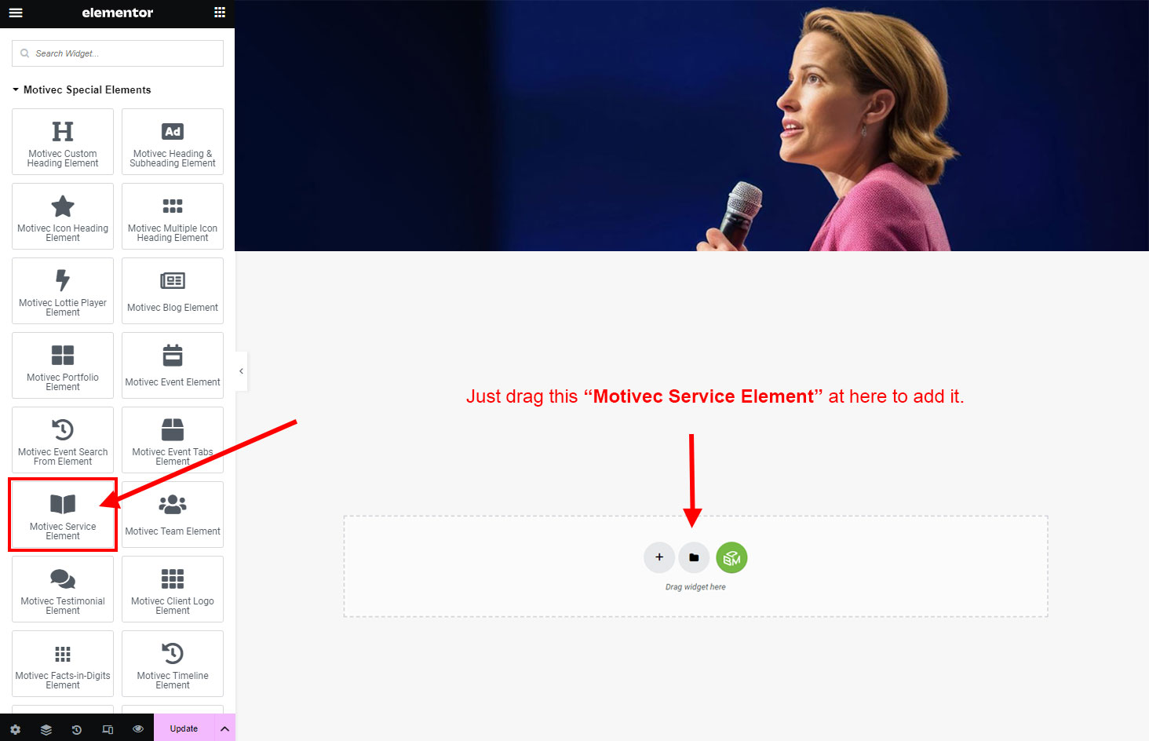Open the widgets grid icon in header
The height and width of the screenshot is (741, 1149).
pyautogui.click(x=220, y=13)
